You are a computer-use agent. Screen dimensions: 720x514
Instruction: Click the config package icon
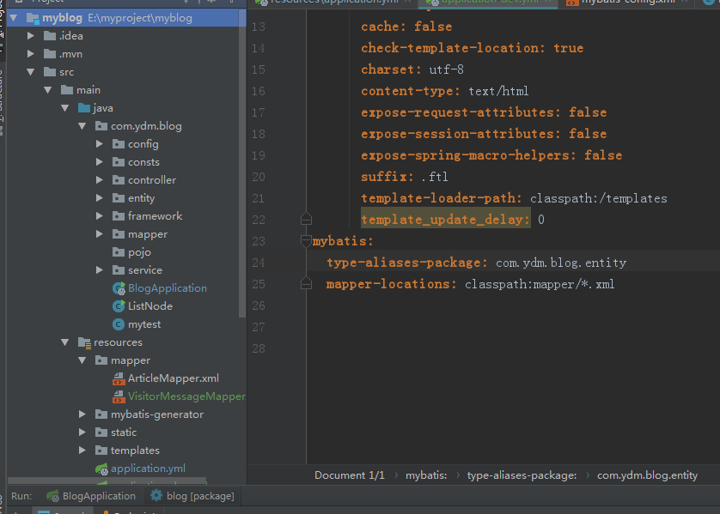click(x=119, y=144)
